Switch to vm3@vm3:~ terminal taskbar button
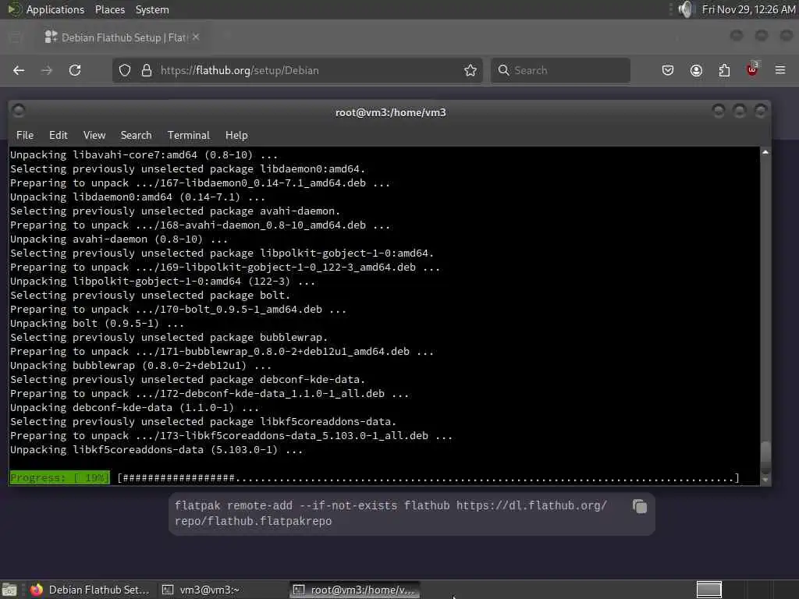799x599 pixels. point(201,590)
